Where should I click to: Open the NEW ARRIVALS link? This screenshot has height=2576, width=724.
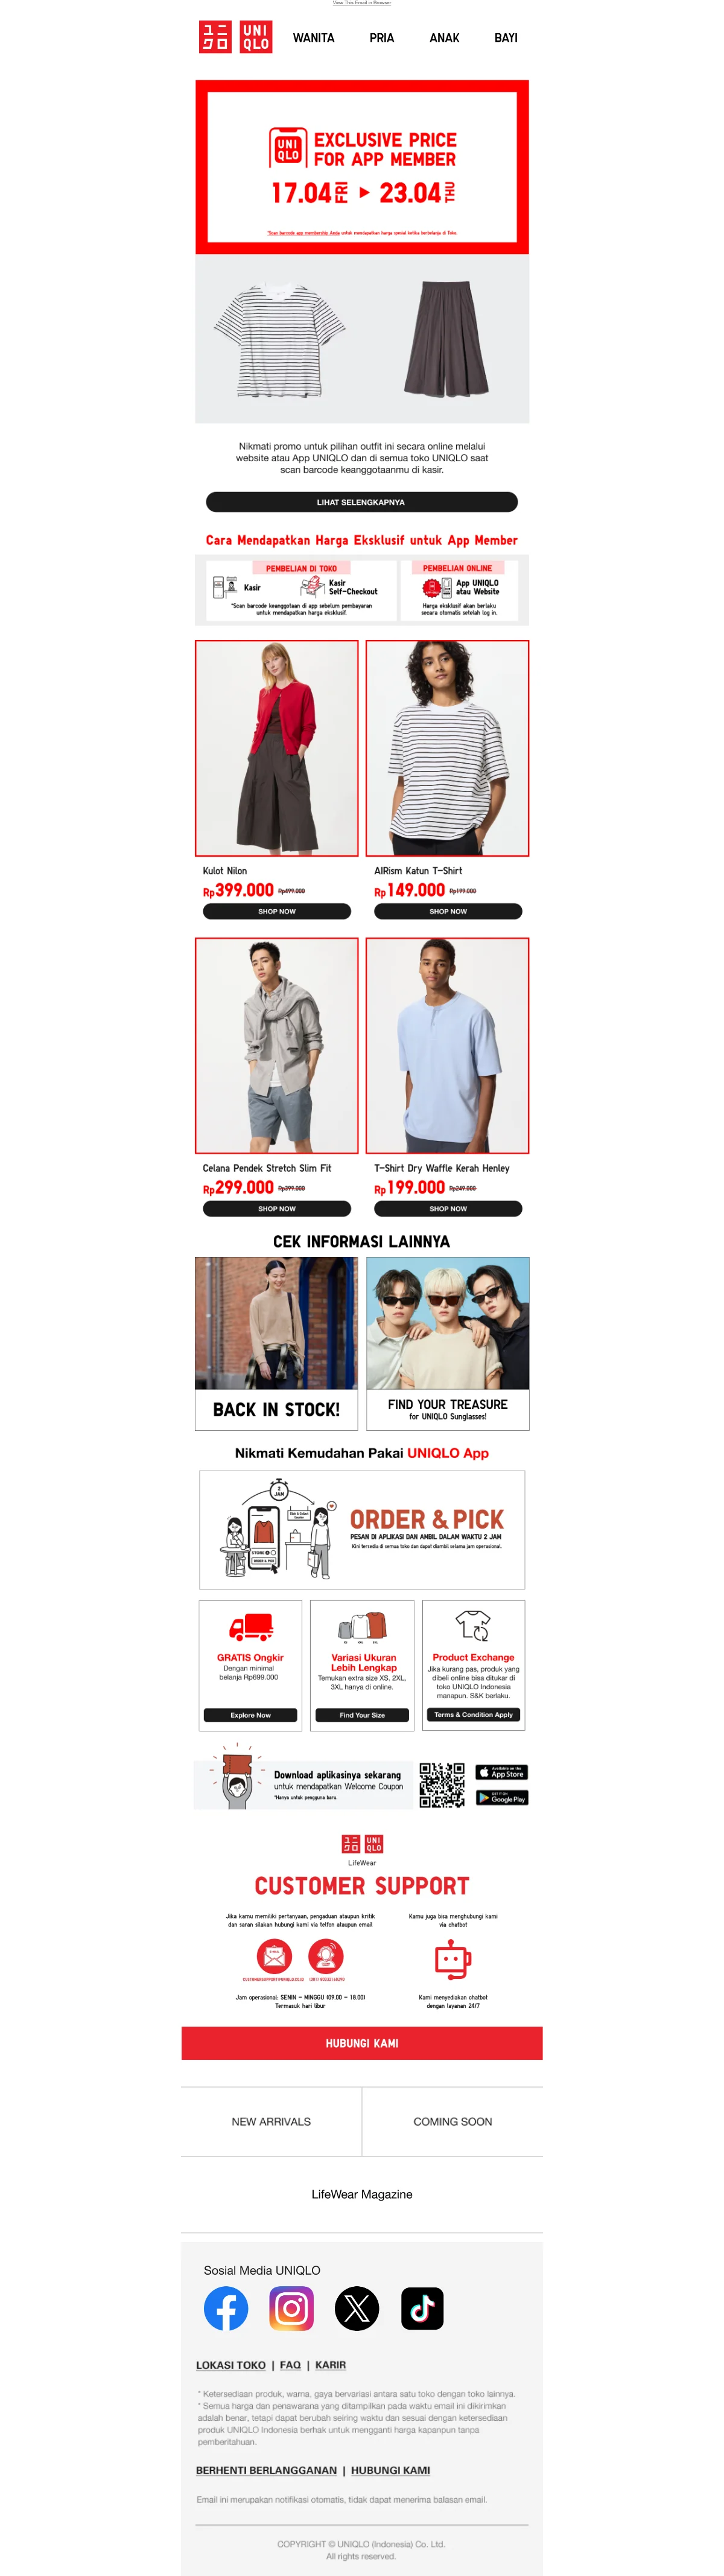coord(271,2121)
